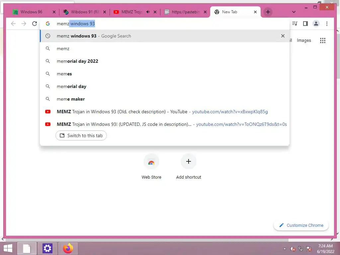
Task: Switch to the pastebin tab
Action: (x=186, y=12)
